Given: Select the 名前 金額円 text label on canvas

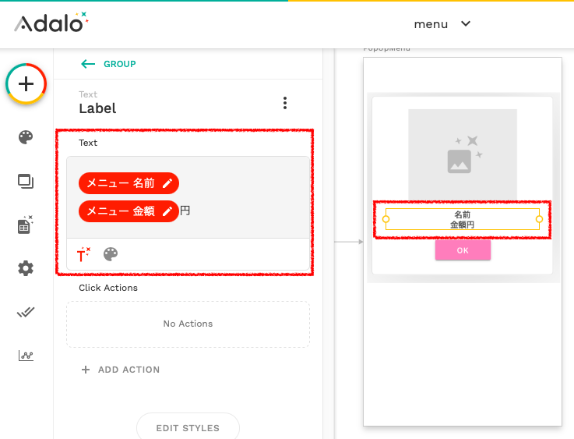Looking at the screenshot, I should 463,219.
